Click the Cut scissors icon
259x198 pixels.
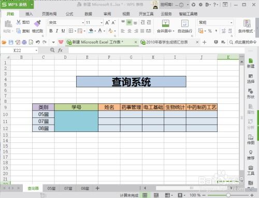tap(19, 22)
